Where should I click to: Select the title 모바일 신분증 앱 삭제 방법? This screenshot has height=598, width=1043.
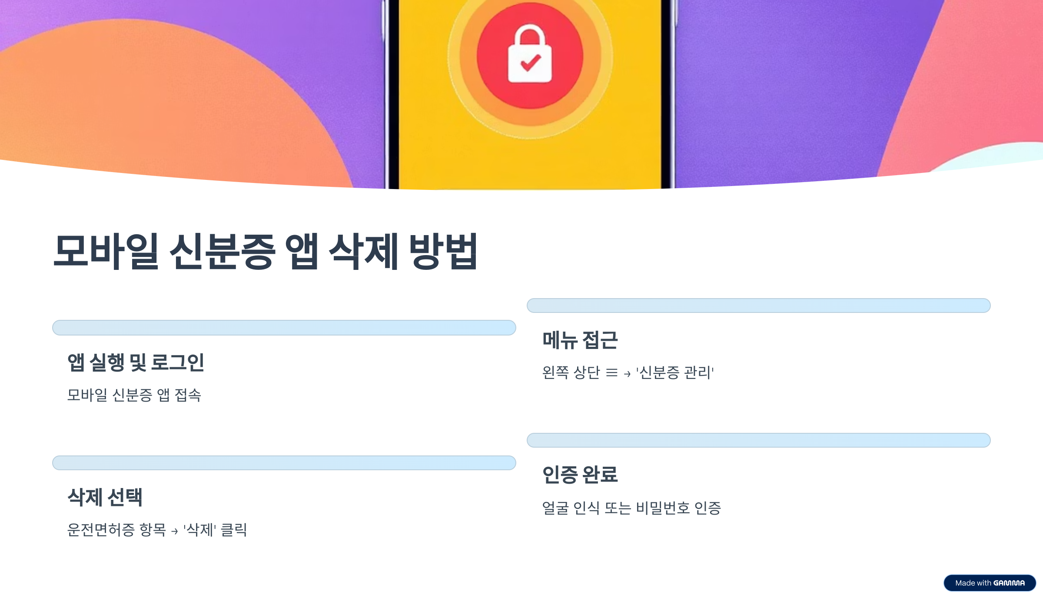pyautogui.click(x=266, y=251)
